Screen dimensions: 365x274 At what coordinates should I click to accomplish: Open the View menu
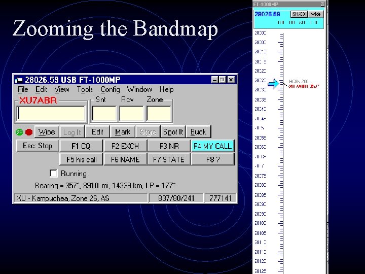62,89
